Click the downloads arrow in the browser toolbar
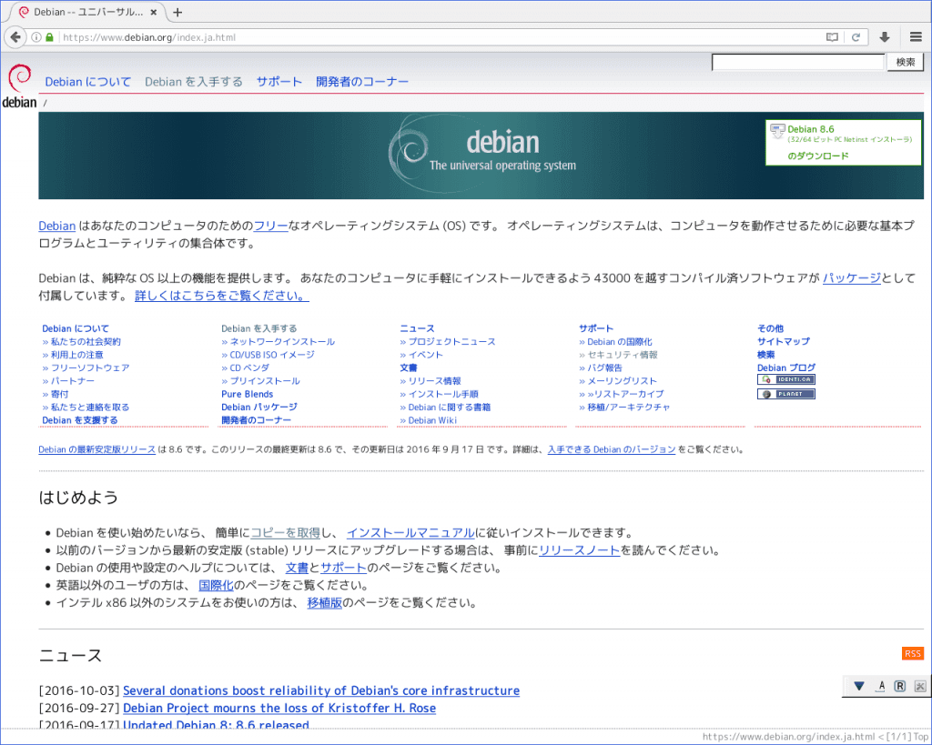932x745 pixels. (x=884, y=37)
